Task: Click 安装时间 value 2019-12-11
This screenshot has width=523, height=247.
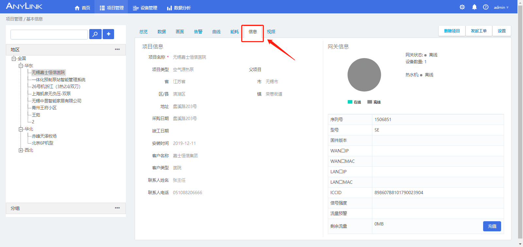Action: tap(184, 143)
